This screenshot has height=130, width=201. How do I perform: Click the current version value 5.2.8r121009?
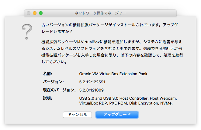point(91,90)
